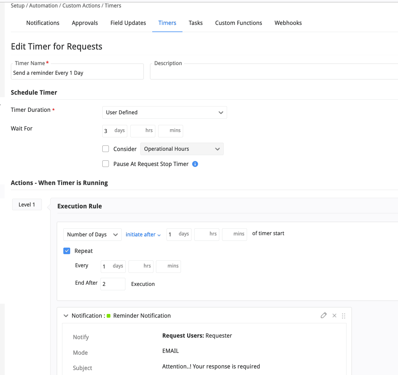Switch to the Notifications tab
Image resolution: width=398 pixels, height=375 pixels.
pos(43,23)
